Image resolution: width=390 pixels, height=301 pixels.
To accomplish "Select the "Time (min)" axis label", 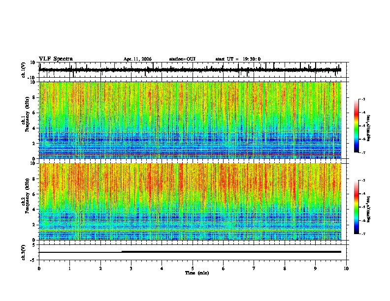I will 197,273.
